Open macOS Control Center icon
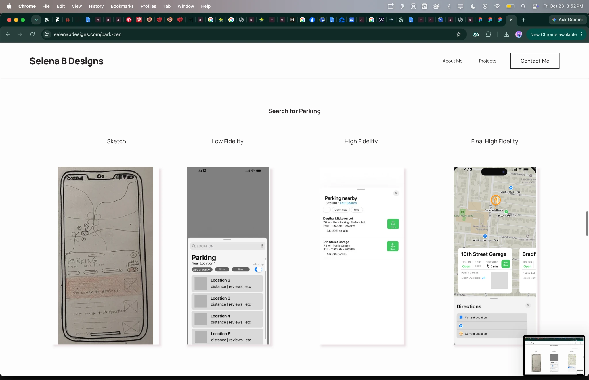 tap(535, 6)
